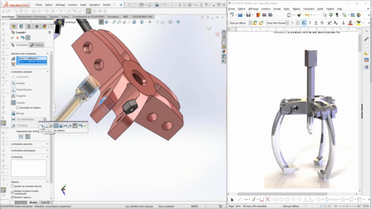Open the SolidWorks print icon

pyautogui.click(x=157, y=5)
